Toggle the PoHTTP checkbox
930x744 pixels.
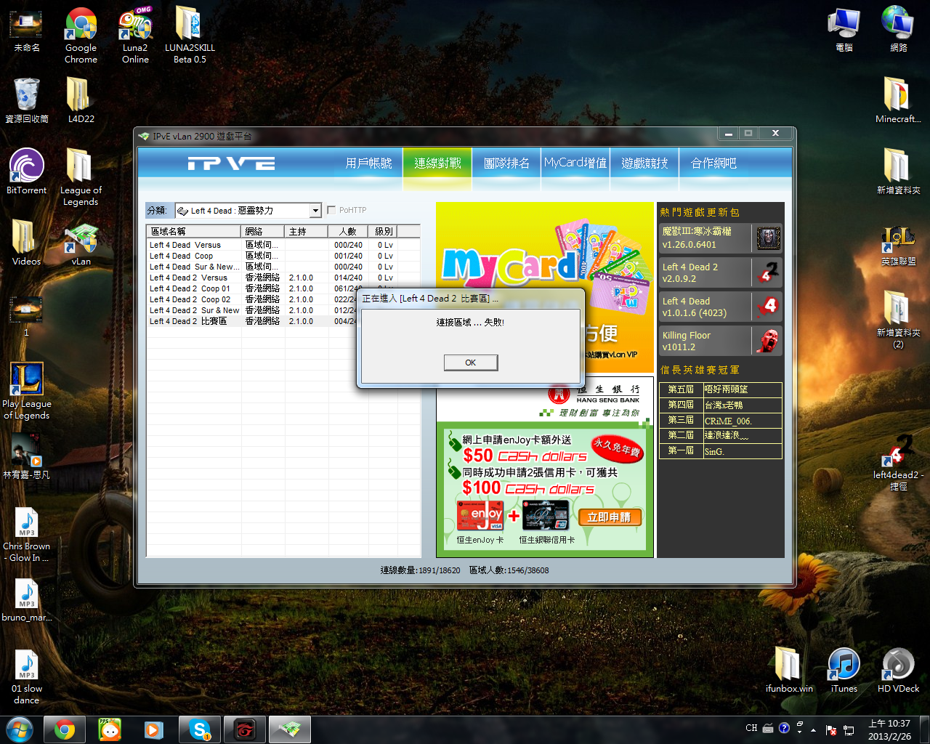click(331, 210)
